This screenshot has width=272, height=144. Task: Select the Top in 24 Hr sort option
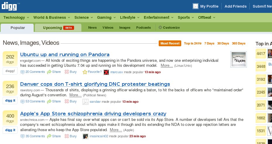[193, 43]
